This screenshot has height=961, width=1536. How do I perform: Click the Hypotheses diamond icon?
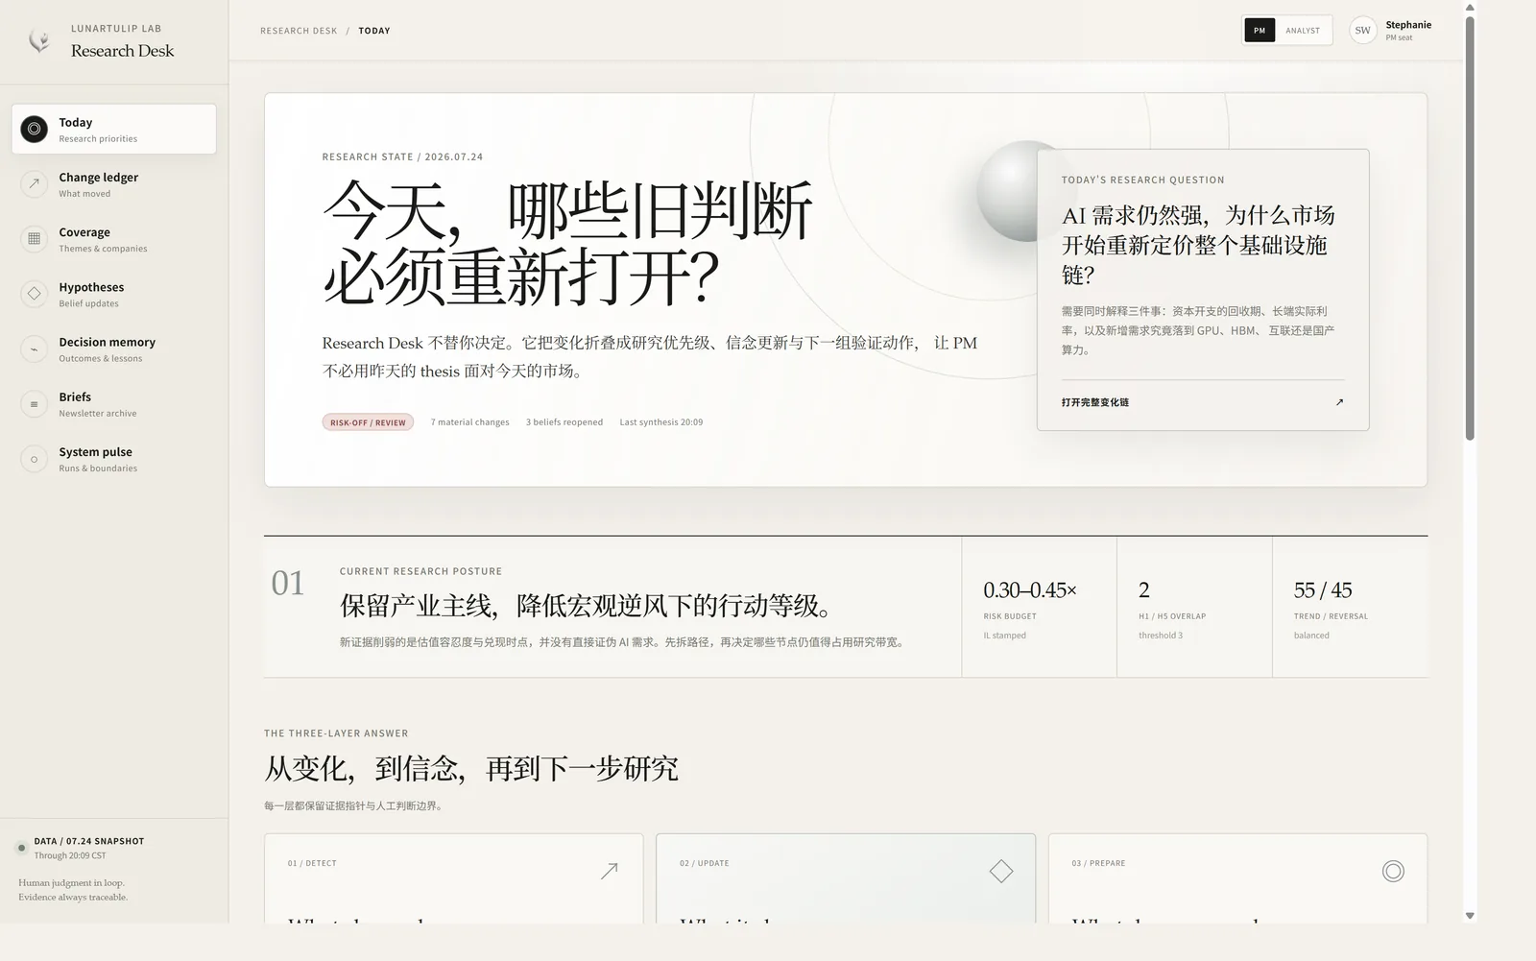pyautogui.click(x=34, y=293)
